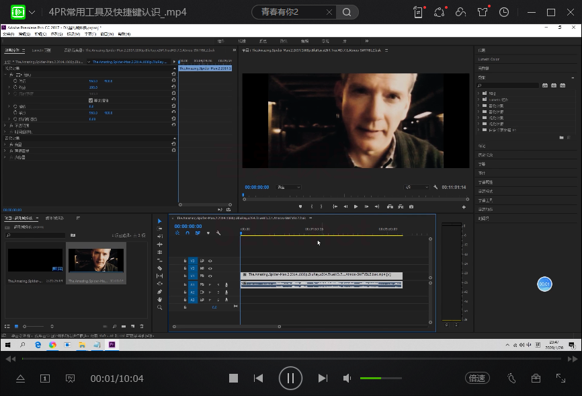Click the Lift button in program monitor
The width and height of the screenshot is (582, 396).
tap(390, 206)
